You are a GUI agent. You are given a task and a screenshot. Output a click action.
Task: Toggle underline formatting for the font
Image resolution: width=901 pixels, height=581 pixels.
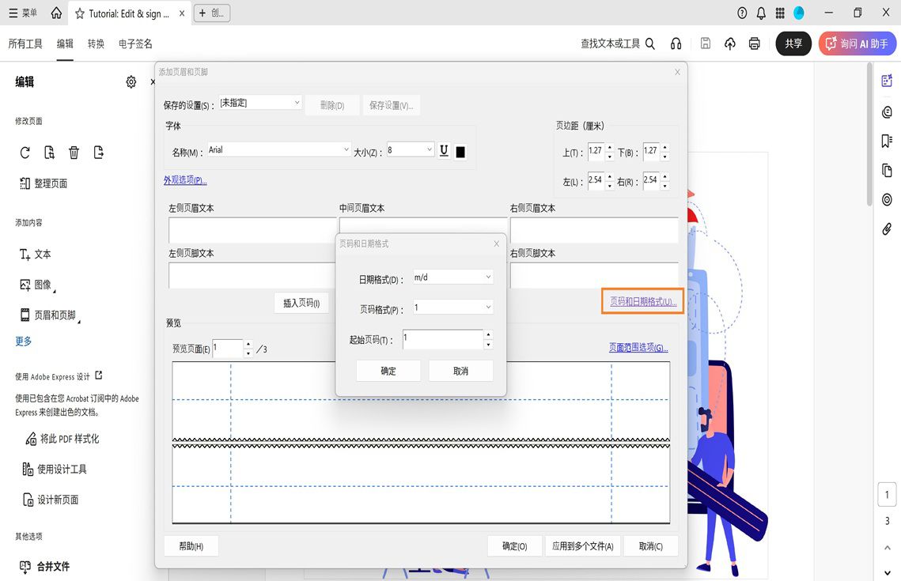pyautogui.click(x=444, y=150)
